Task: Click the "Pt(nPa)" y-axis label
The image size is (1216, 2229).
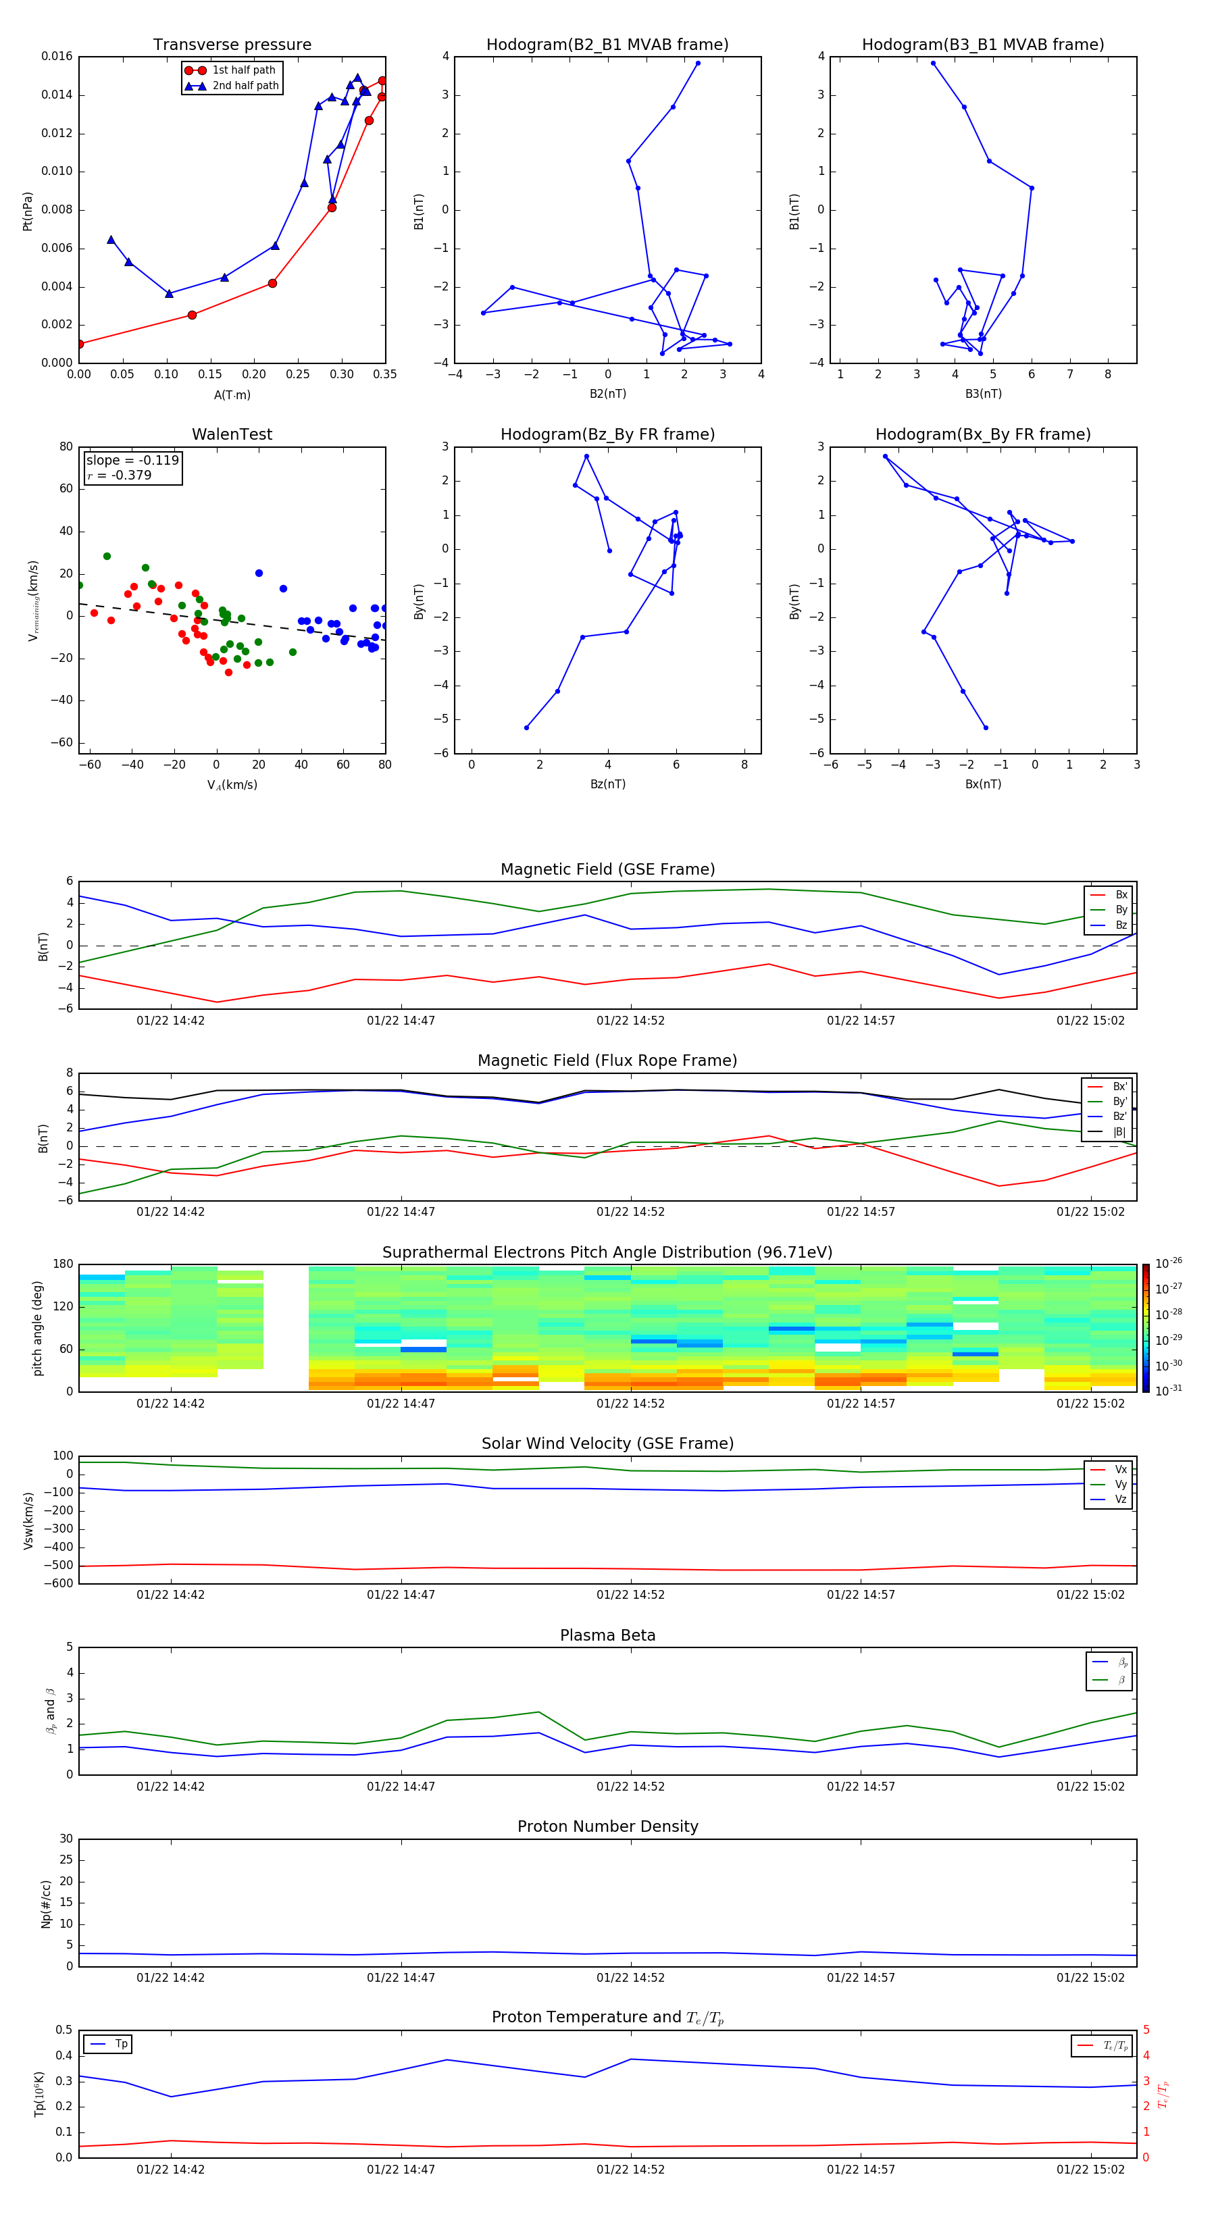Action: (x=28, y=210)
